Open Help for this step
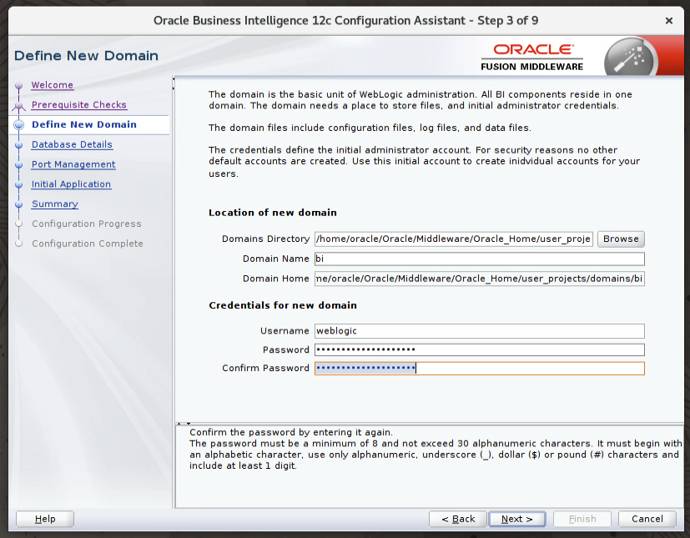The height and width of the screenshot is (538, 690). (x=45, y=519)
